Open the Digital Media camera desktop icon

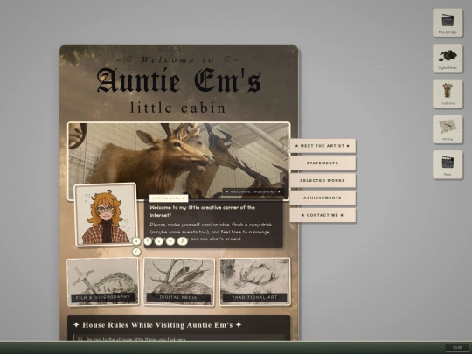click(448, 58)
